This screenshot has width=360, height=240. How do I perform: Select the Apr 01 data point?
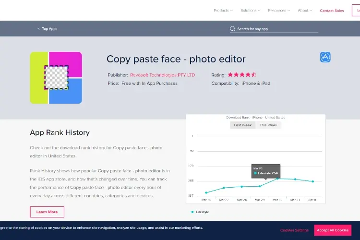(313, 181)
